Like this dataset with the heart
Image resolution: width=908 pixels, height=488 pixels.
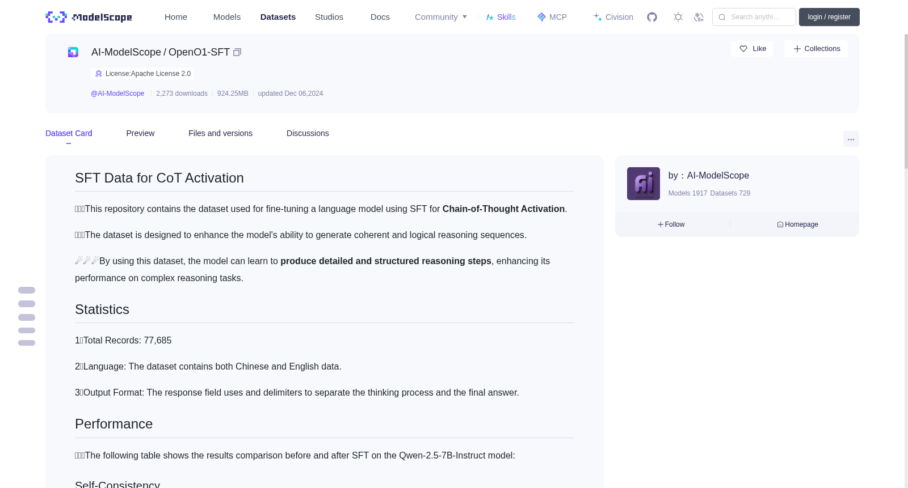point(752,49)
